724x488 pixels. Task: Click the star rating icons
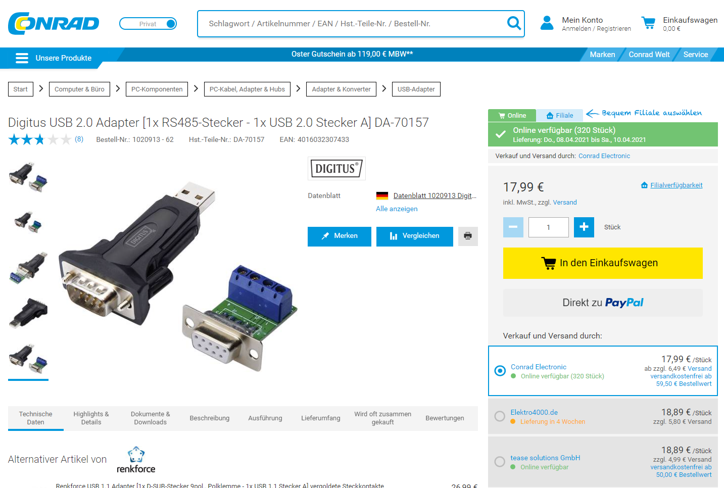pos(40,139)
